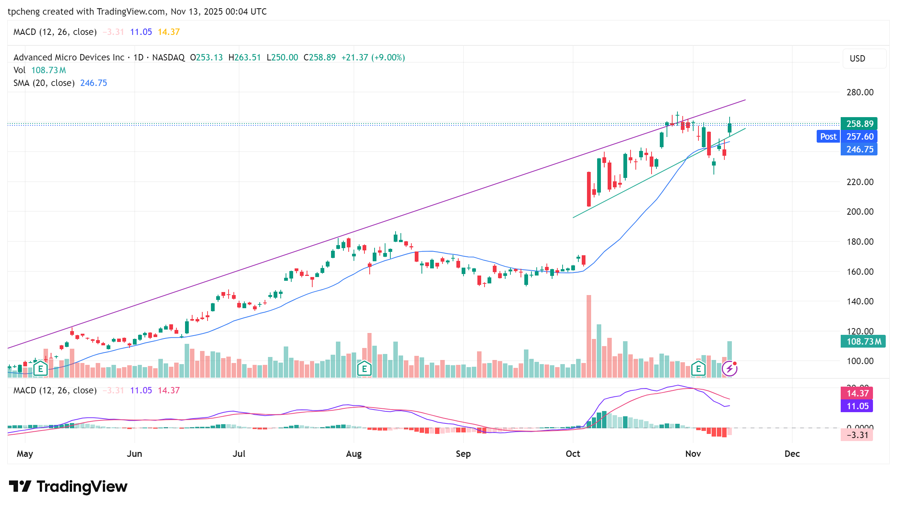Select the Vol indicator legend
Screen dimensions: 897x509
[20, 70]
